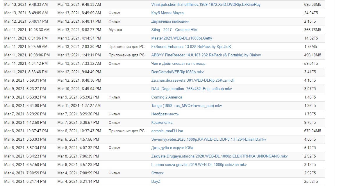
Task: Select size 14.52Гб of Master.2021 row
Action: 311,38
